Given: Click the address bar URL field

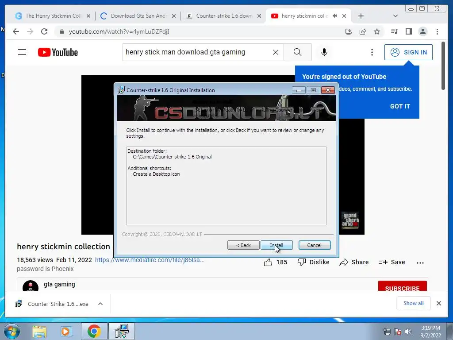Looking at the screenshot, I should 119,32.
